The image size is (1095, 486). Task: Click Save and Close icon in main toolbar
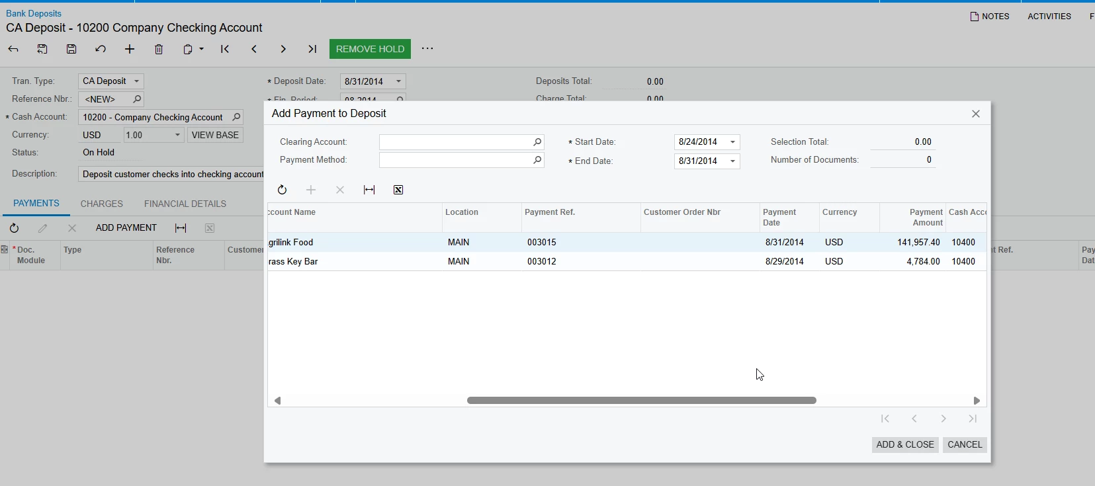tap(42, 49)
